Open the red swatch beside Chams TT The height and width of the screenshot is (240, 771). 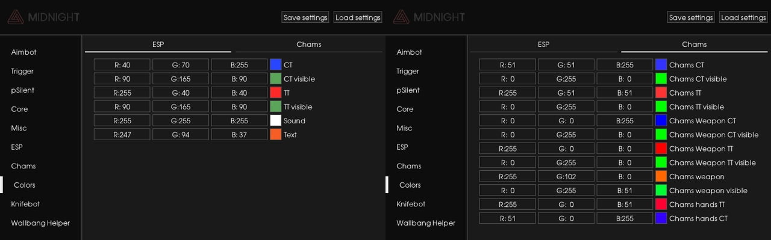point(661,92)
